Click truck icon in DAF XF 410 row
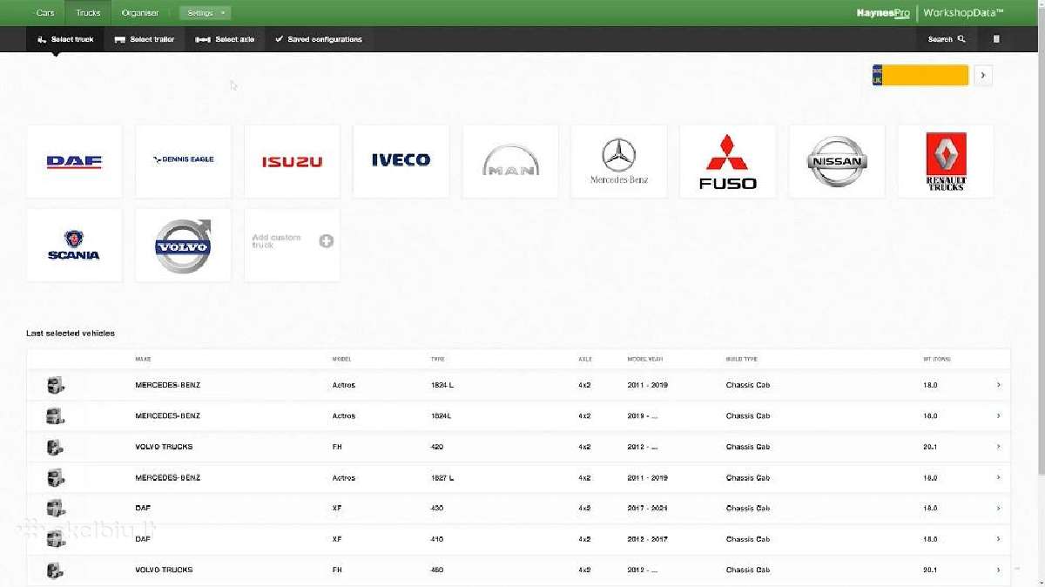The width and height of the screenshot is (1045, 587). [56, 539]
